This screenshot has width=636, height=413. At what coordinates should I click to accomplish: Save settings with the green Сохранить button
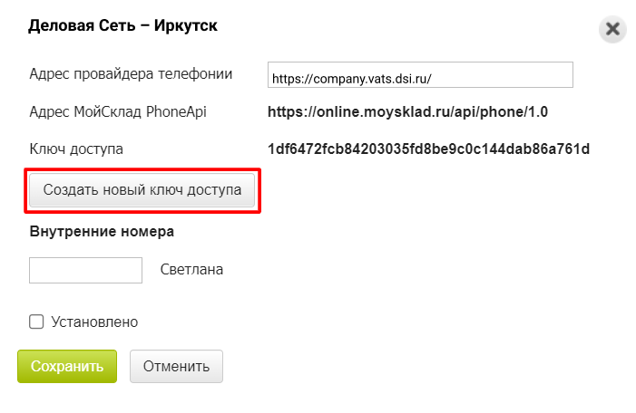(x=67, y=366)
